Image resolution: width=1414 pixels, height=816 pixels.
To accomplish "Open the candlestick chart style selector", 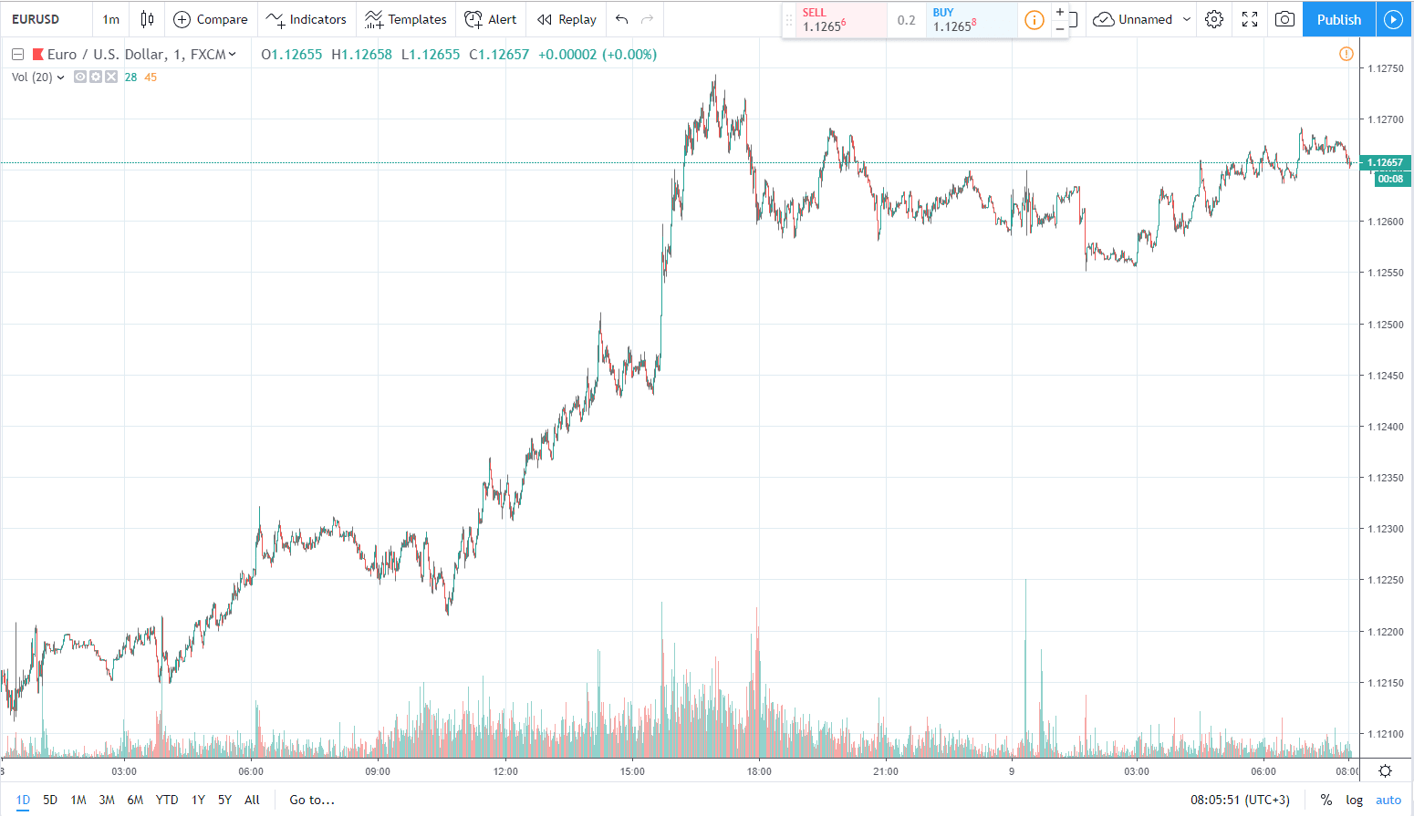I will click(x=147, y=19).
